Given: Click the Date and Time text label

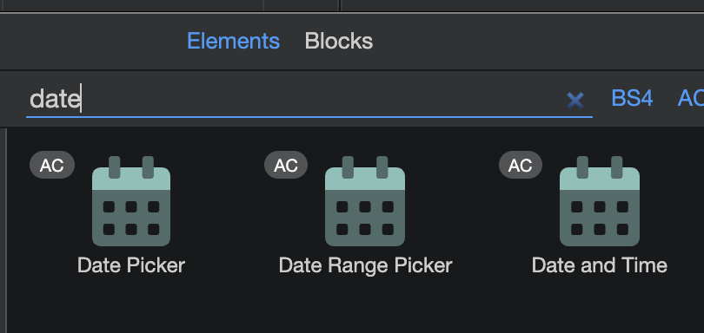Looking at the screenshot, I should tap(600, 265).
